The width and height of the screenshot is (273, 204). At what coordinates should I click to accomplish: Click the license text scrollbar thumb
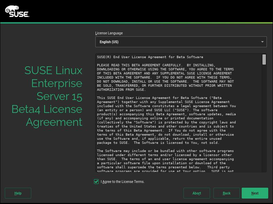click(264, 60)
